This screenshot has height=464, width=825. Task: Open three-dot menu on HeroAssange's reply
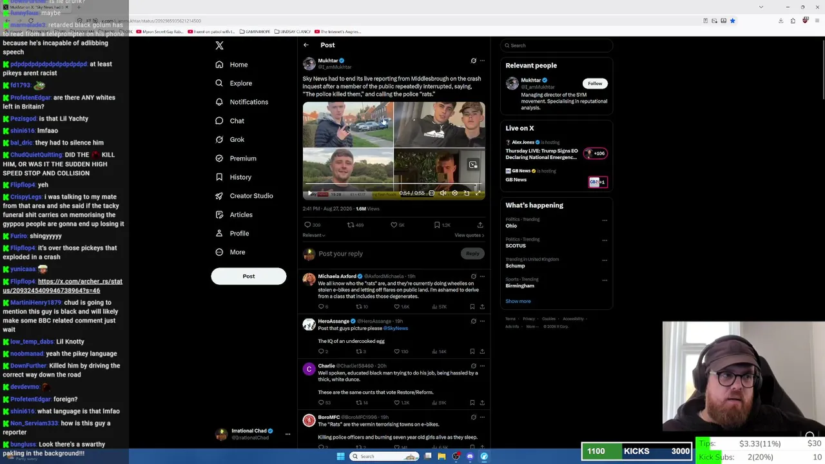point(482,321)
